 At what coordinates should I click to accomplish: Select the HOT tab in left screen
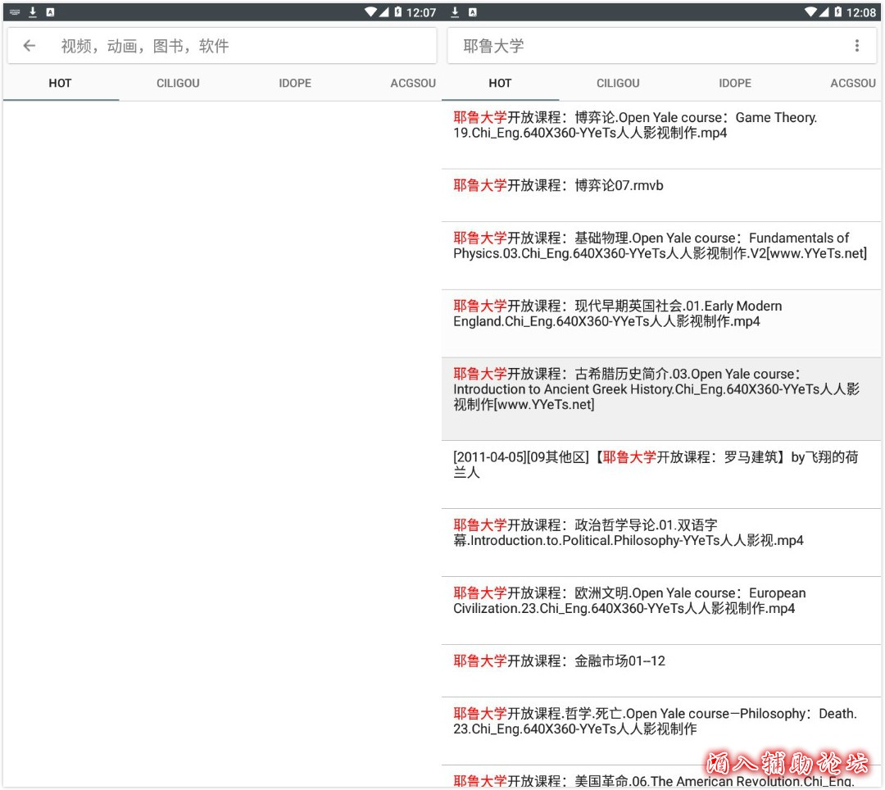coord(60,84)
